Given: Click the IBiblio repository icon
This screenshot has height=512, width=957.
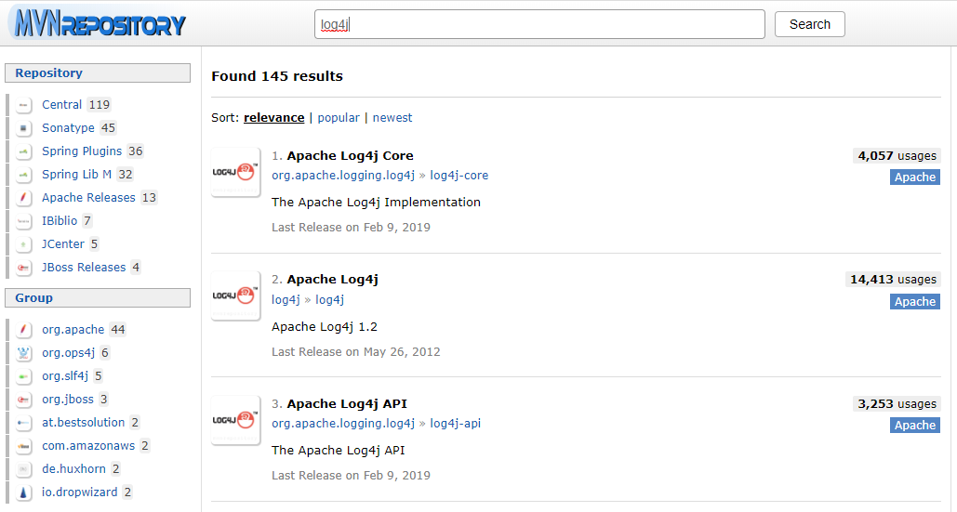Looking at the screenshot, I should 23,220.
